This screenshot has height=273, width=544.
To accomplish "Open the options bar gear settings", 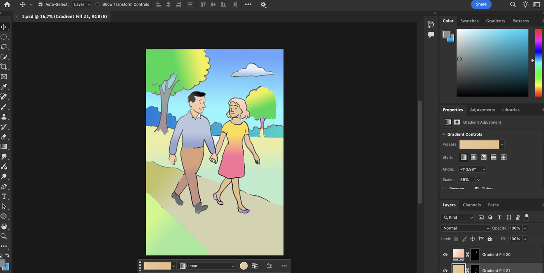I will pos(263,5).
